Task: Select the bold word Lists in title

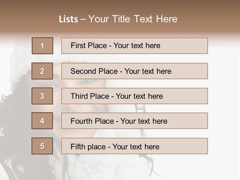Action: [x=68, y=19]
